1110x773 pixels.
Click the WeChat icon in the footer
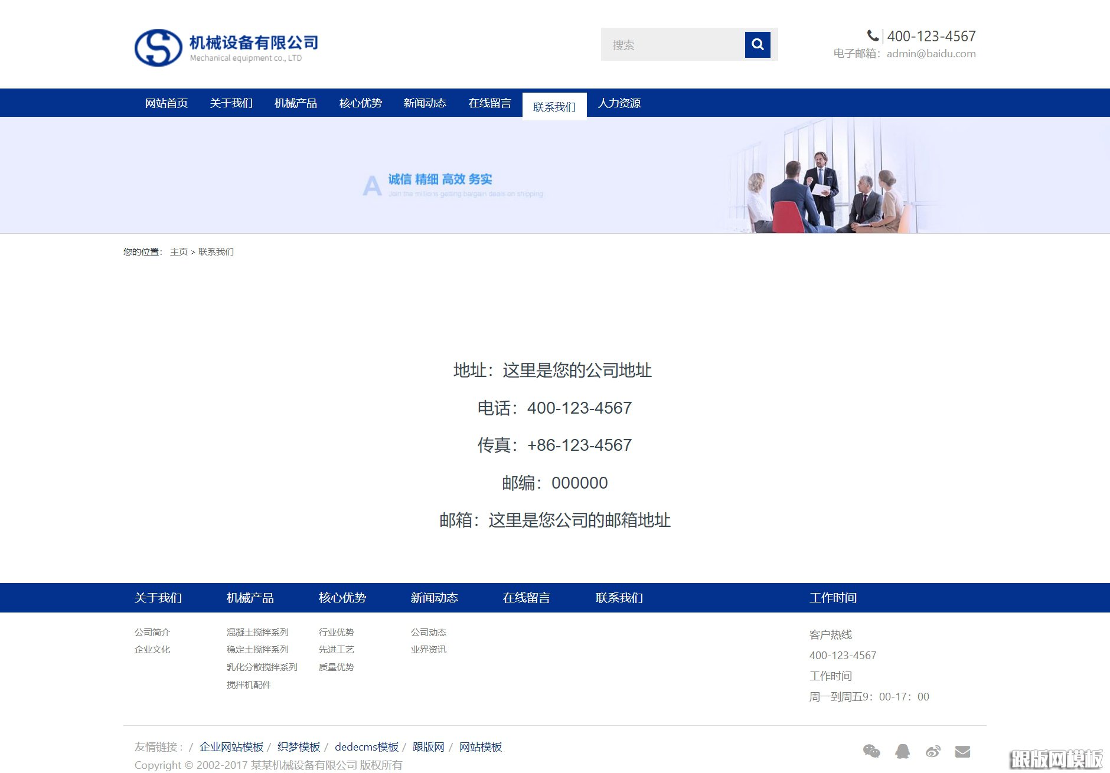coord(872,751)
